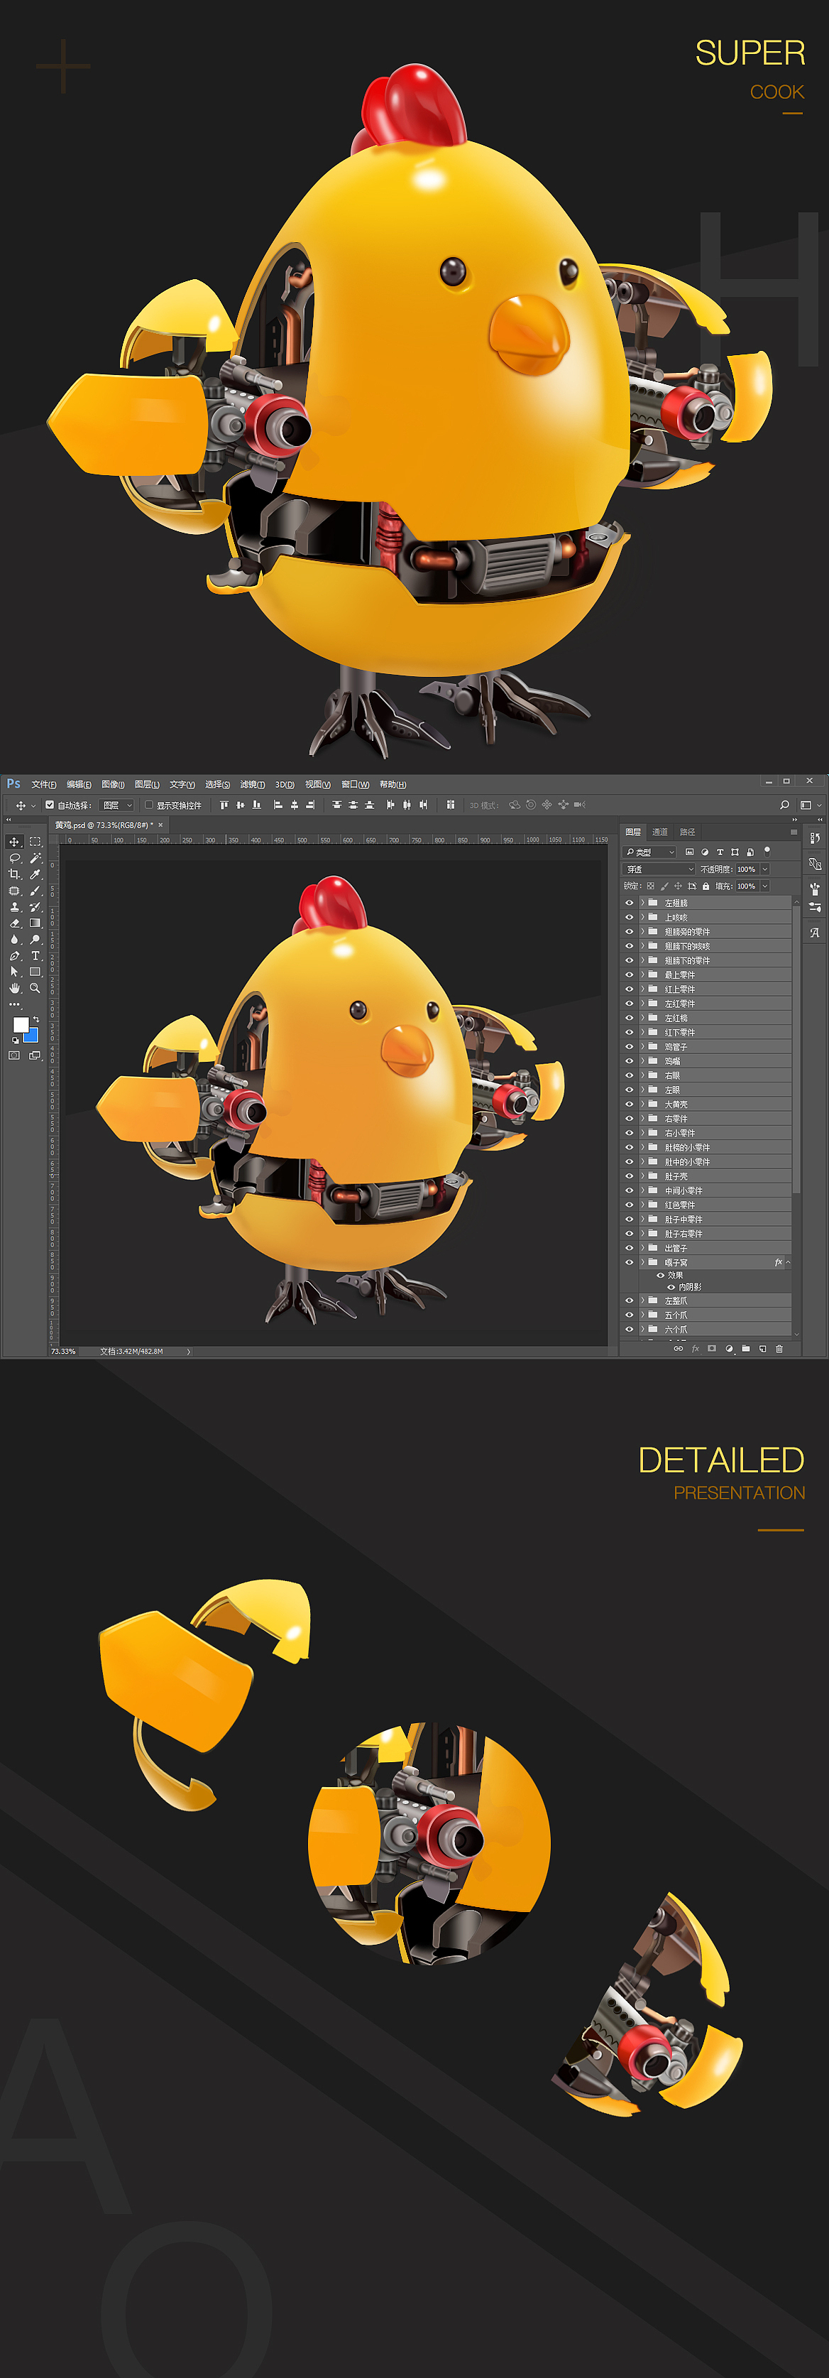This screenshot has width=829, height=2378.
Task: Hide the 鸡嘴 layer group
Action: (x=629, y=1060)
